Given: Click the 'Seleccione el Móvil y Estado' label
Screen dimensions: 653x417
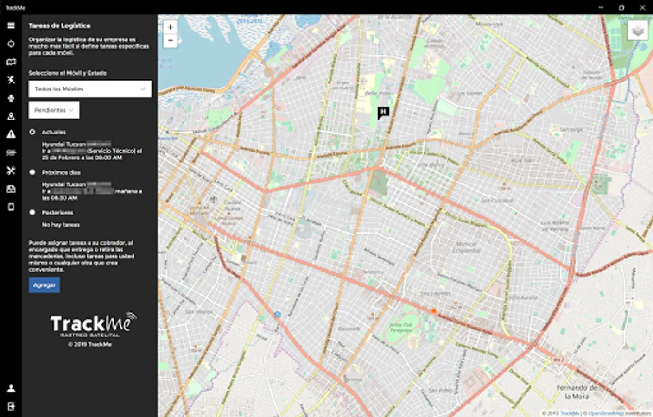Looking at the screenshot, I should click(x=68, y=73).
